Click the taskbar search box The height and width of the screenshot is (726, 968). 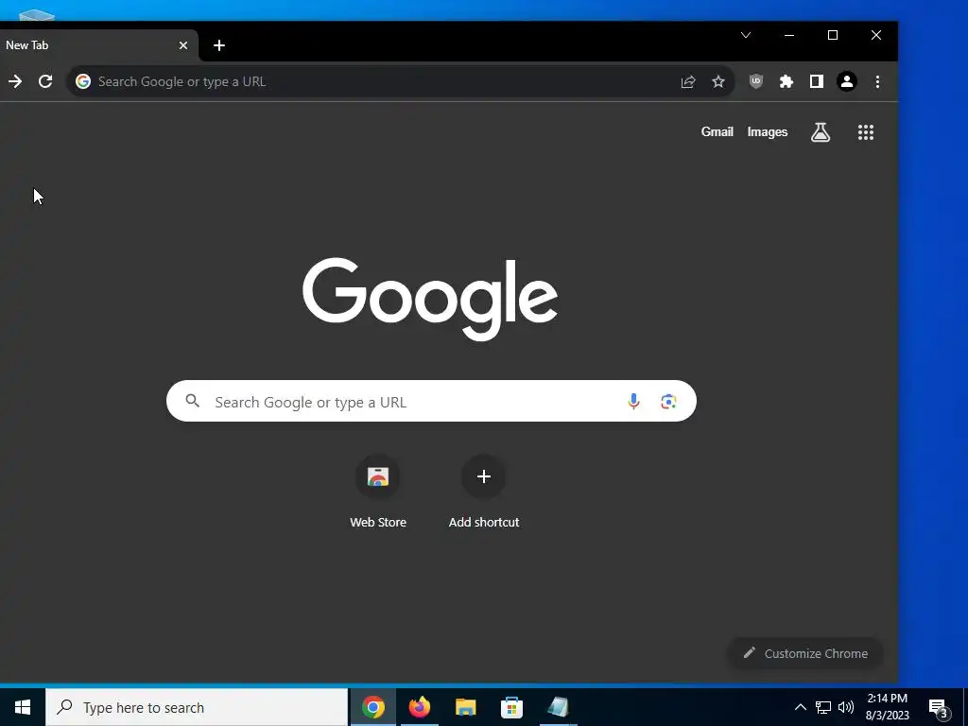tap(197, 707)
